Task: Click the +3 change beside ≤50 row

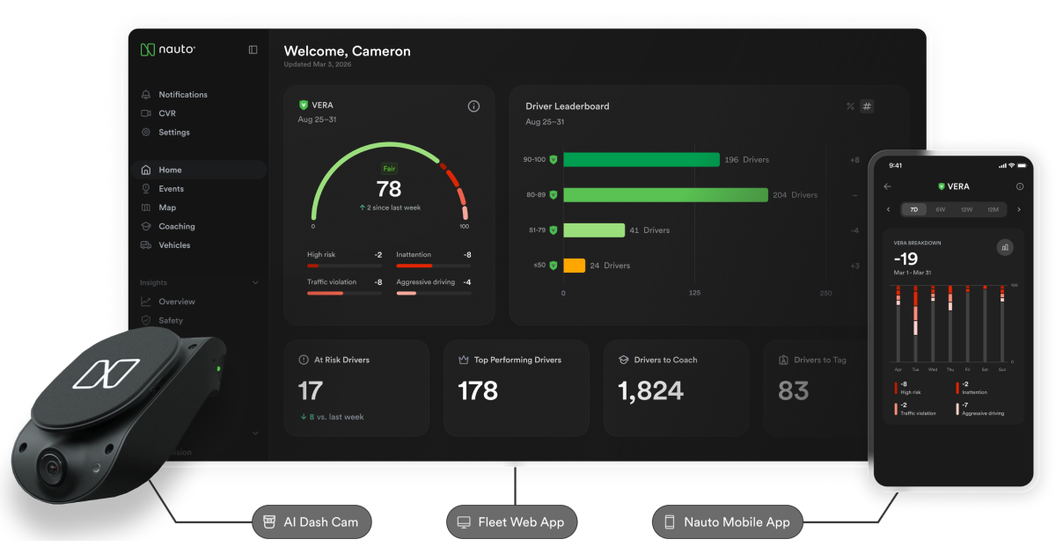Action: [854, 266]
